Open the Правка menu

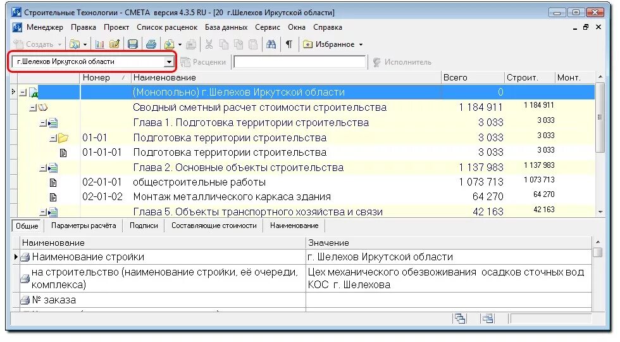click(84, 27)
